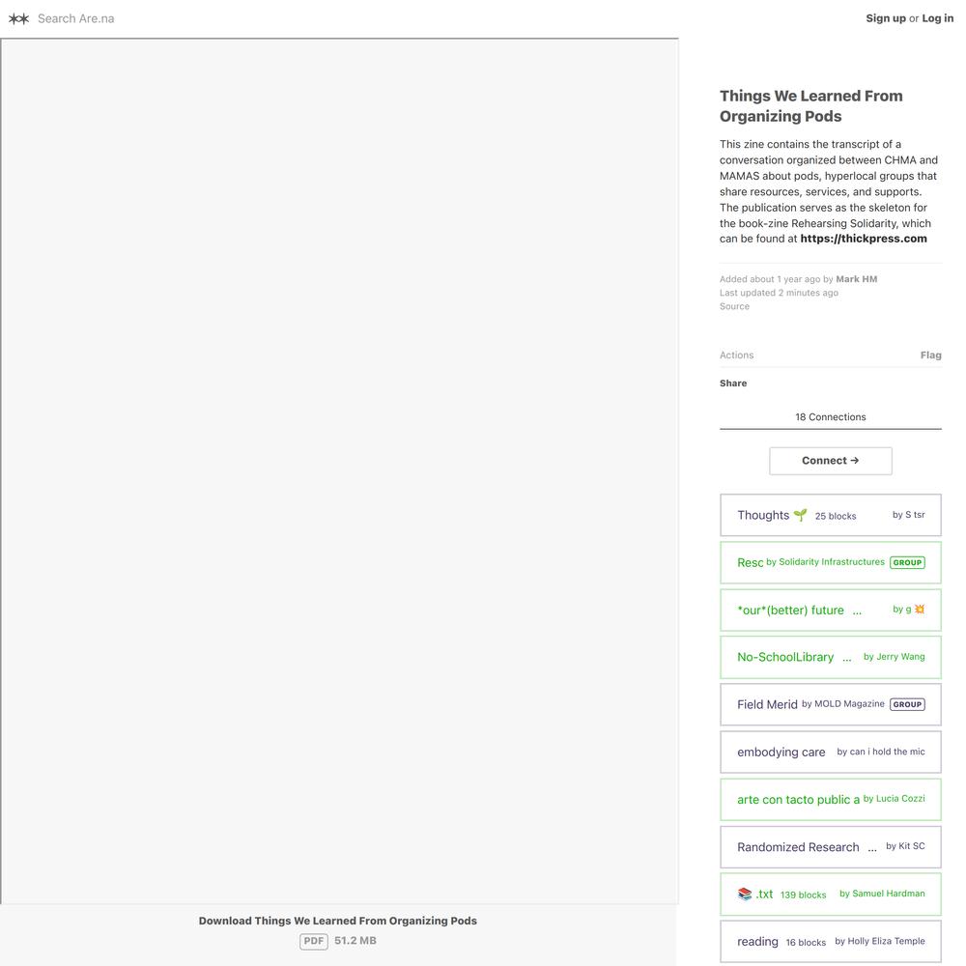Click the Are.na logo icon
This screenshot has width=966, height=966.
pos(18,18)
